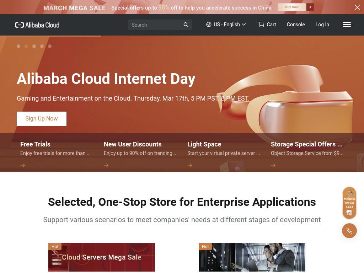This screenshot has width=364, height=273.
Task: Click Log In
Action: tap(322, 25)
